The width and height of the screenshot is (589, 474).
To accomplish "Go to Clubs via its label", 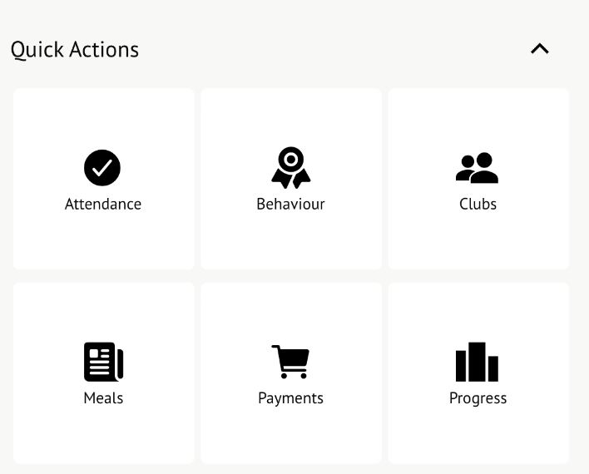I will [x=478, y=205].
